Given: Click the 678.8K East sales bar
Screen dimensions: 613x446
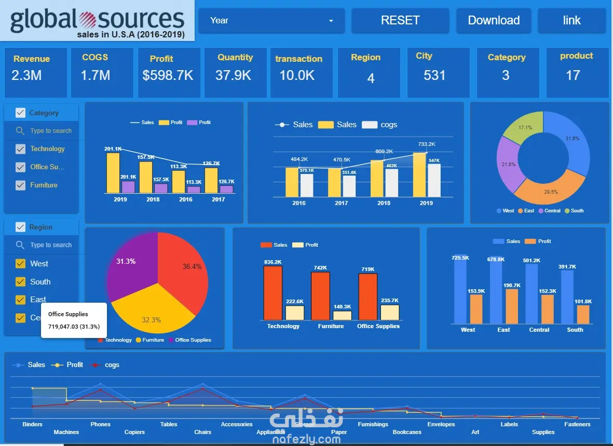Looking at the screenshot, I should [496, 290].
